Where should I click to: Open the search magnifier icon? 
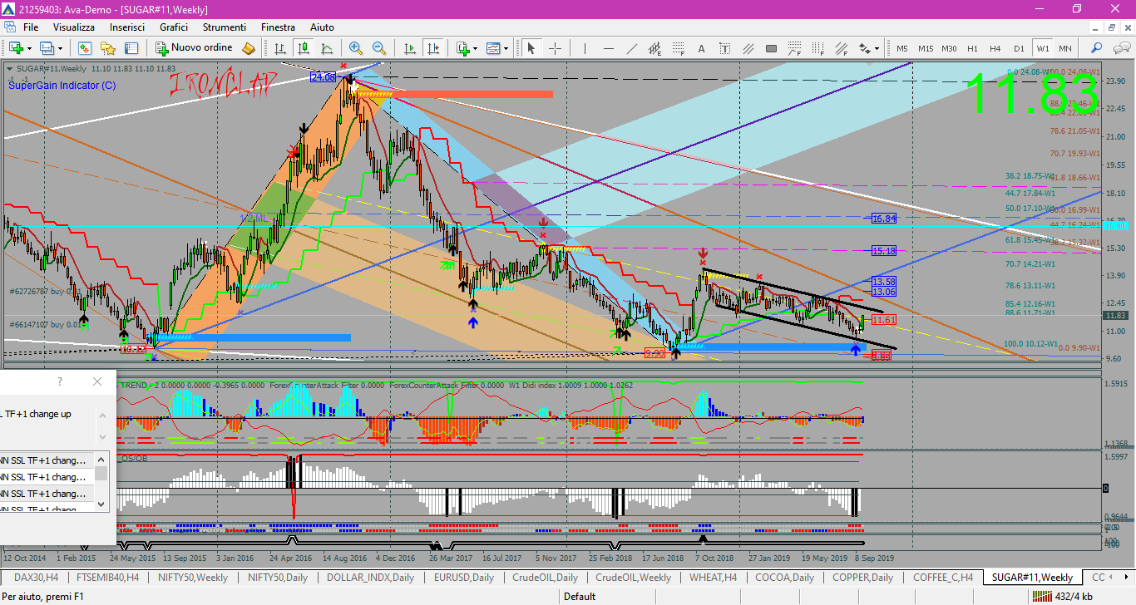1097,48
